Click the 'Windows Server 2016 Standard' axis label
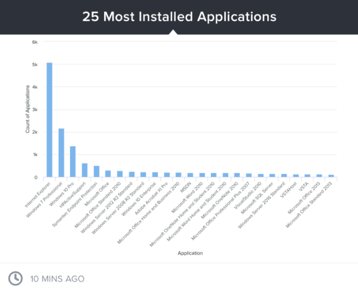The image size is (358, 291). (261, 205)
